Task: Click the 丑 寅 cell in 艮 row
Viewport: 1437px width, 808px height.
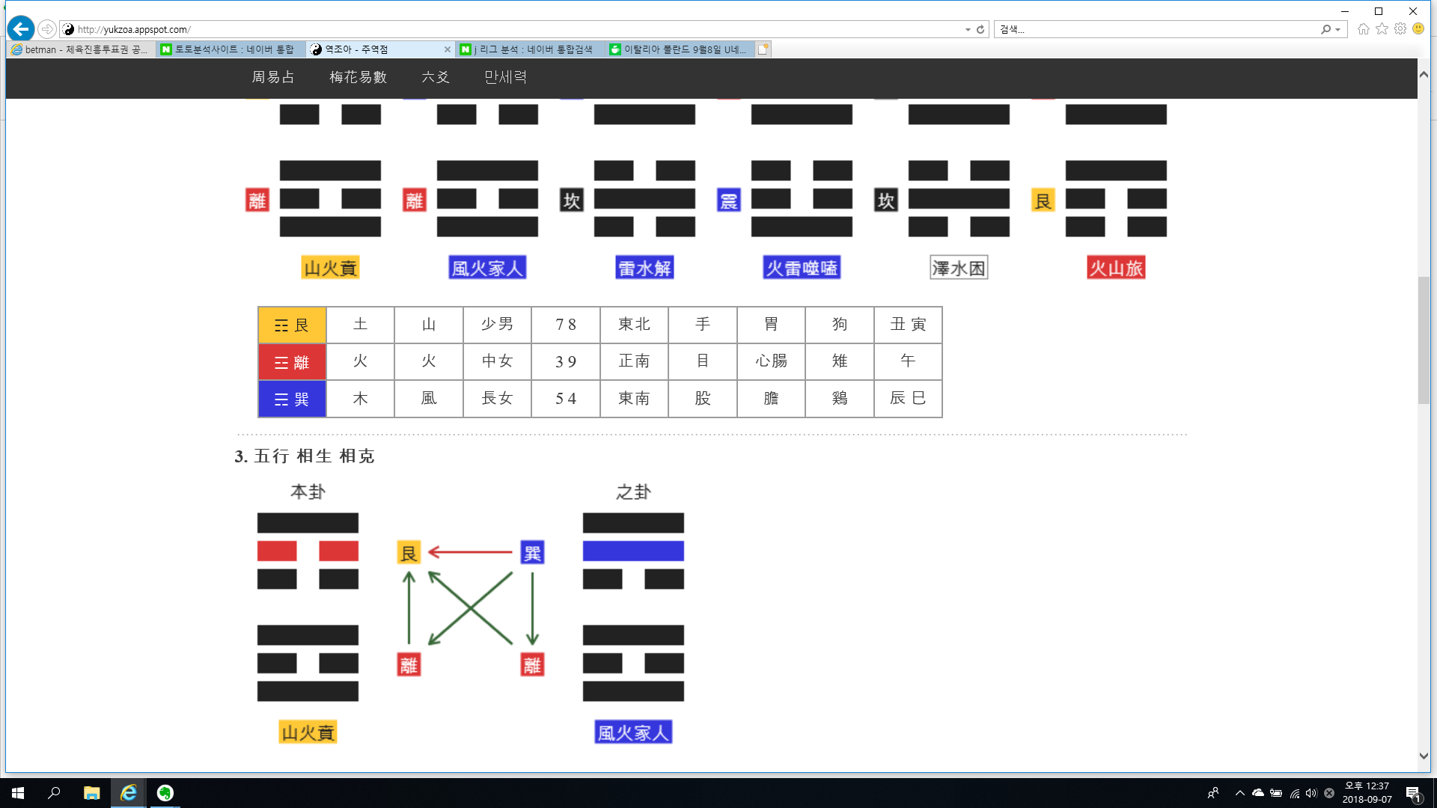Action: (x=908, y=325)
